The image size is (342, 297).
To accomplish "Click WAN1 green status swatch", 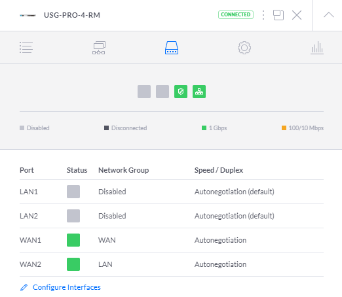I will click(73, 240).
